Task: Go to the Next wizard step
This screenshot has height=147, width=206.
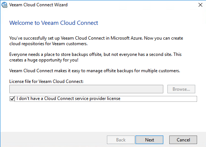Action: point(149,140)
